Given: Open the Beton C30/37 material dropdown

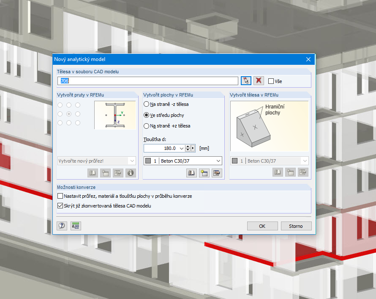Looking at the screenshot, I should pos(218,161).
